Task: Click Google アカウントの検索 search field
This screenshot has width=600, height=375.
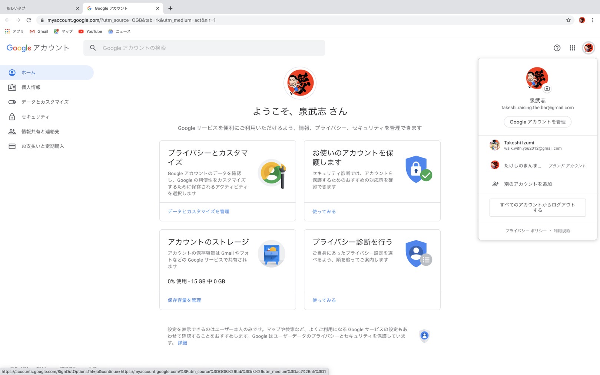Action: click(204, 48)
